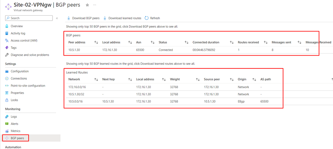Click the Messages Received column header
This screenshot has height=149, width=333.
coord(318,42)
